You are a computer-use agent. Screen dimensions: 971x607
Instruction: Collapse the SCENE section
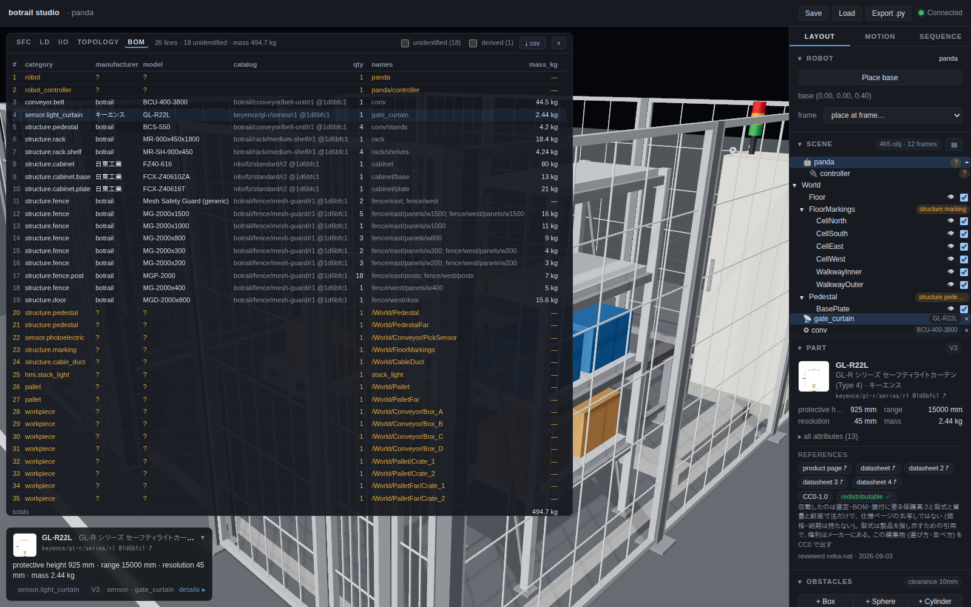coord(800,144)
